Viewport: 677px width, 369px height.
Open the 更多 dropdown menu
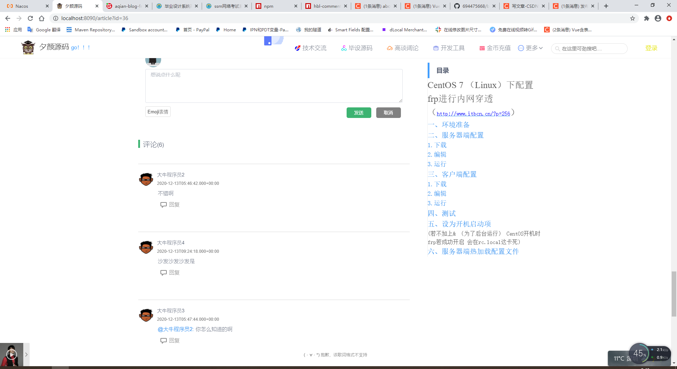531,48
